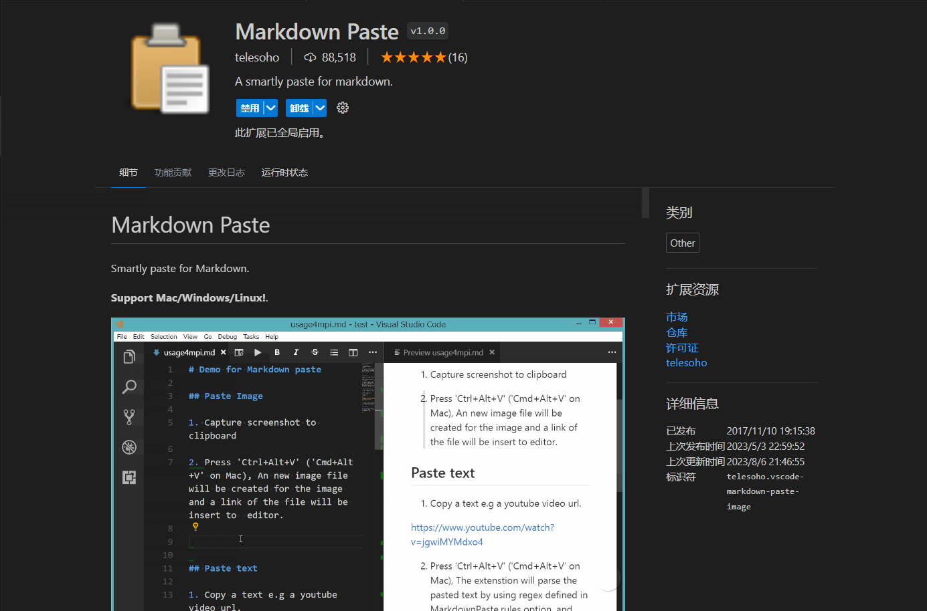
Task: Expand the 卸载 dropdown arrow
Action: tap(319, 108)
